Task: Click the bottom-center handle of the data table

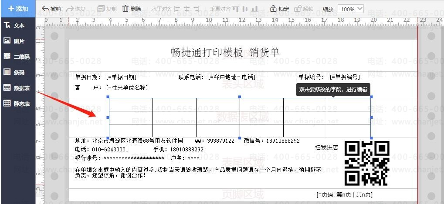Action: point(240,138)
